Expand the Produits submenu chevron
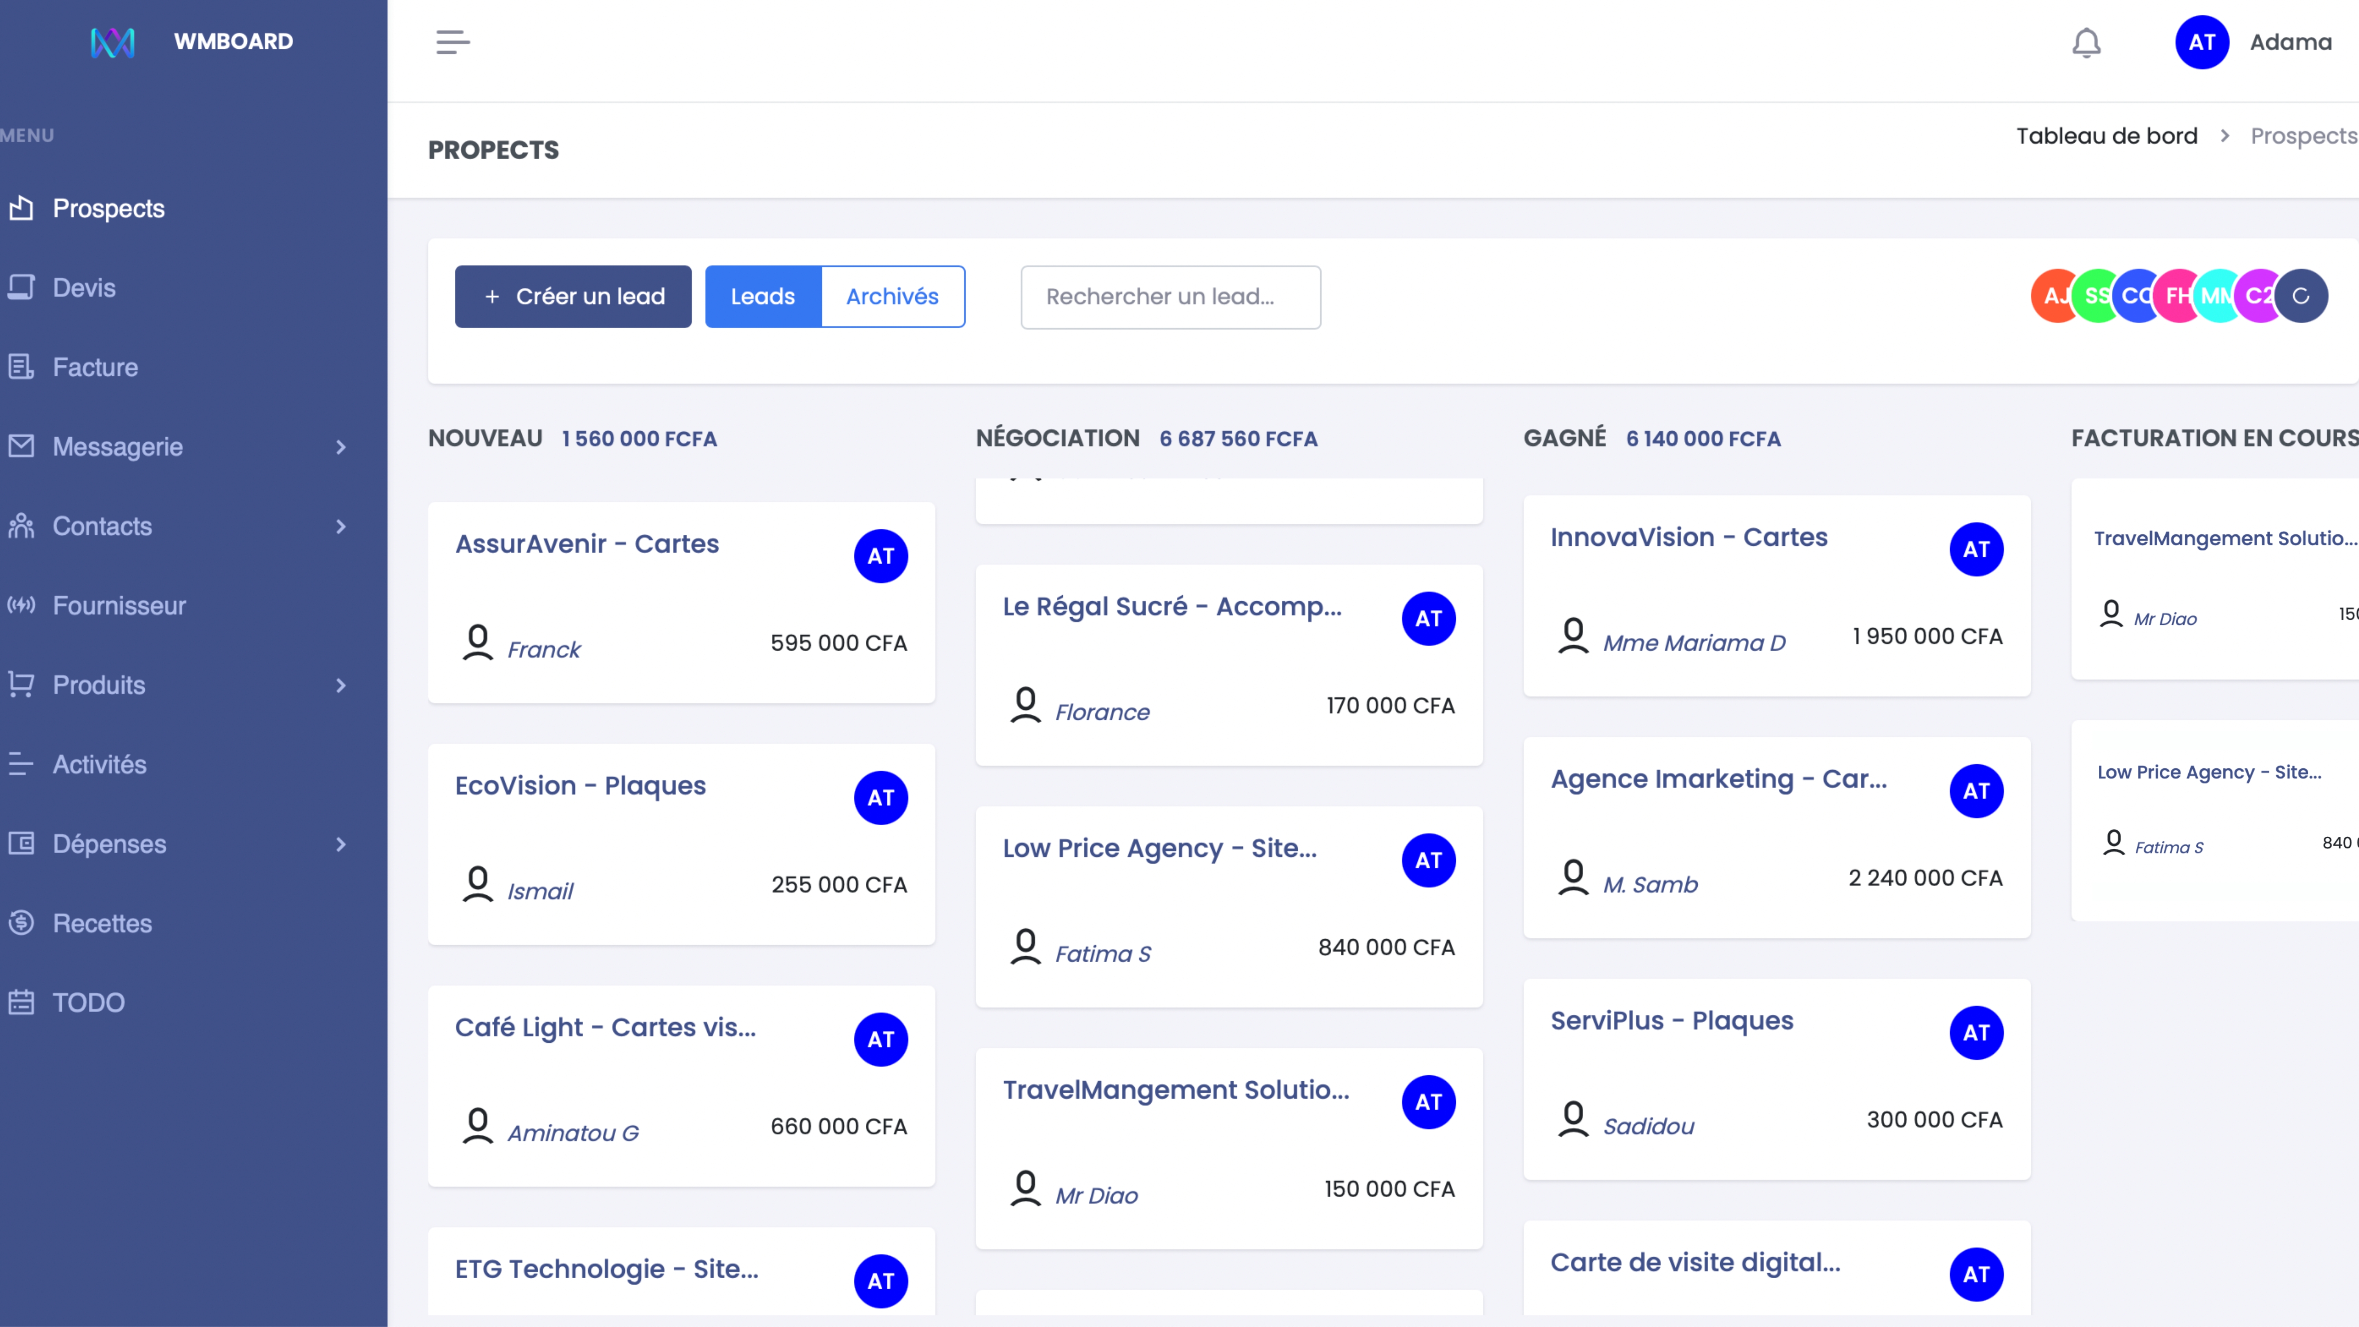Image resolution: width=2359 pixels, height=1327 pixels. [x=340, y=685]
